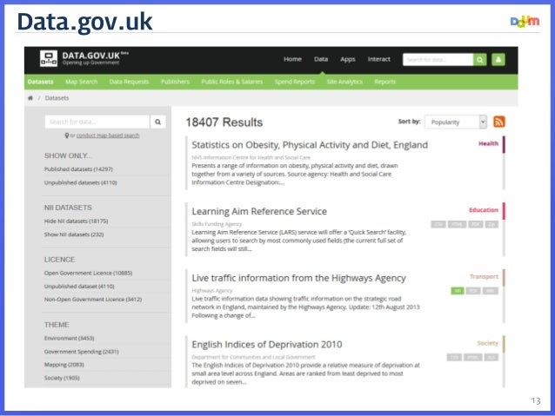Select Show NII datasets (232)
Viewport: 555px width, 416px height.
tap(74, 234)
